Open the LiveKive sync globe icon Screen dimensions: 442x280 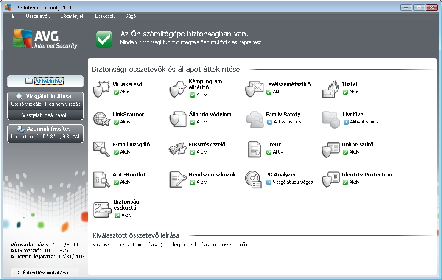pyautogui.click(x=331, y=119)
